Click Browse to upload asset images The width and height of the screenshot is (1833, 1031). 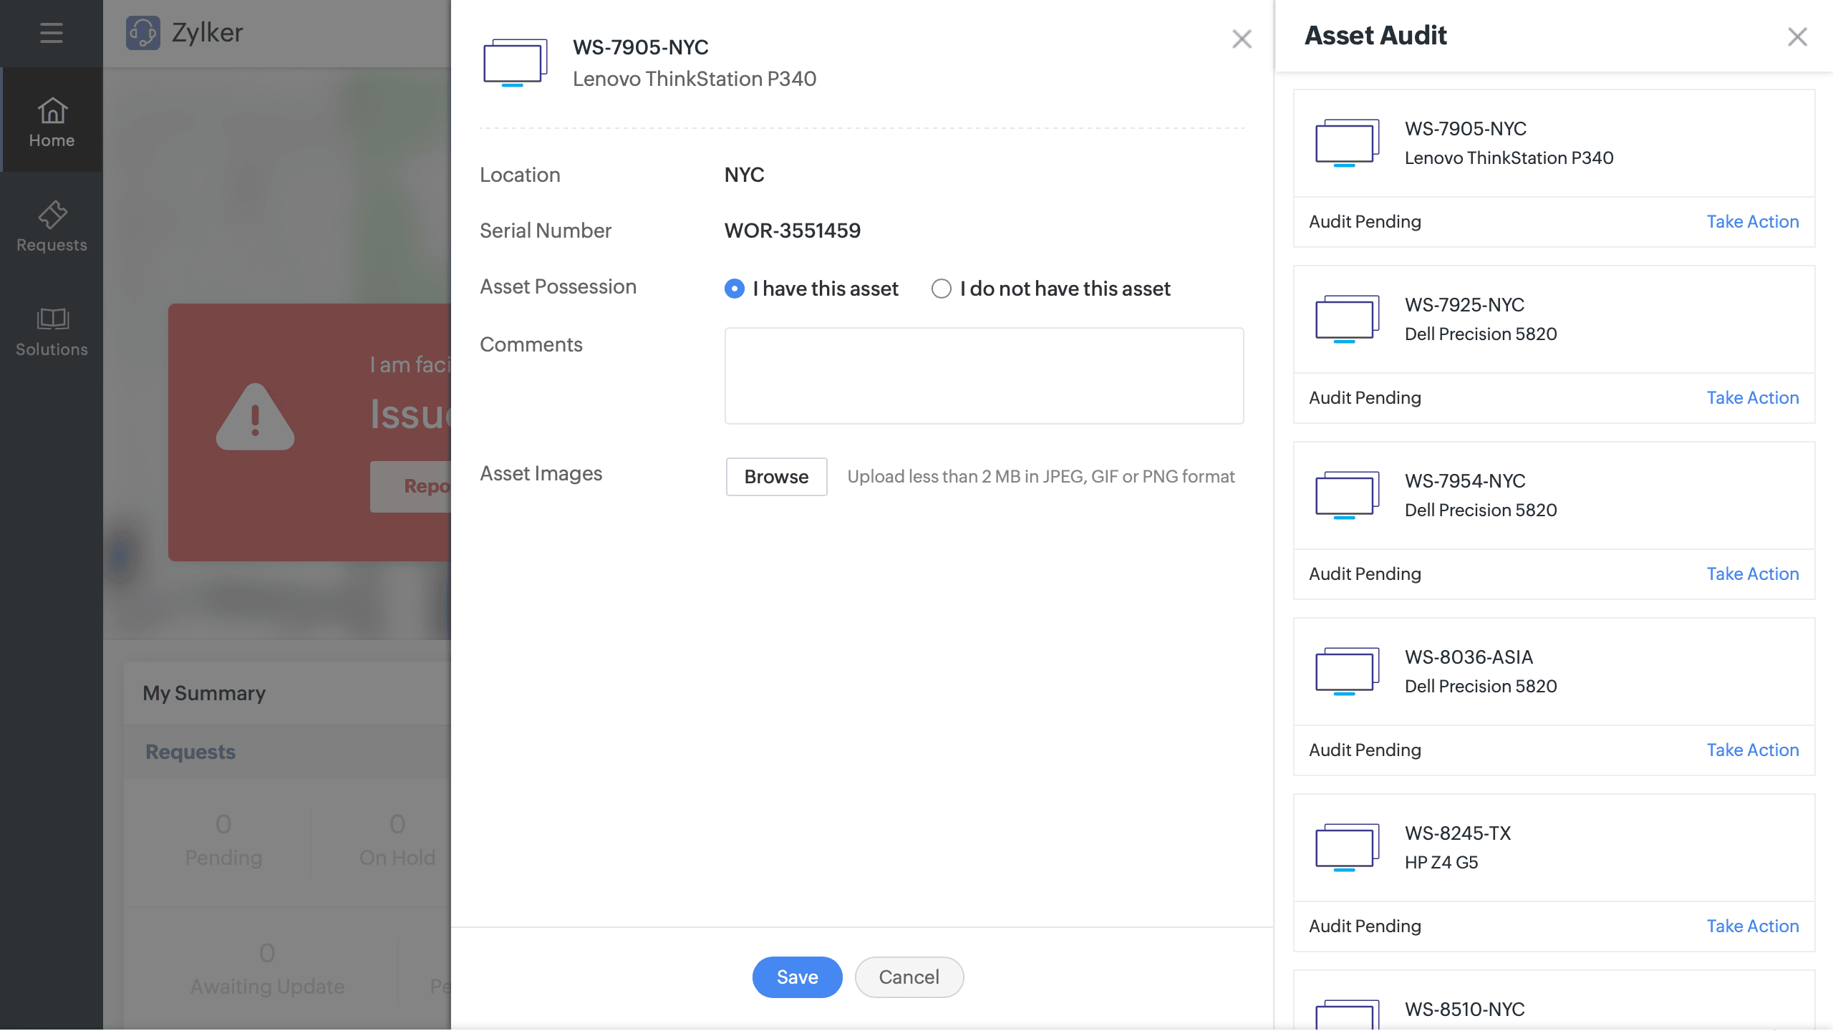[x=776, y=477]
